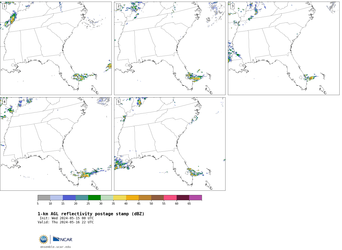Click the tan 45-50 dBZ swatch
Screen dimensions: 342x250
click(145, 198)
